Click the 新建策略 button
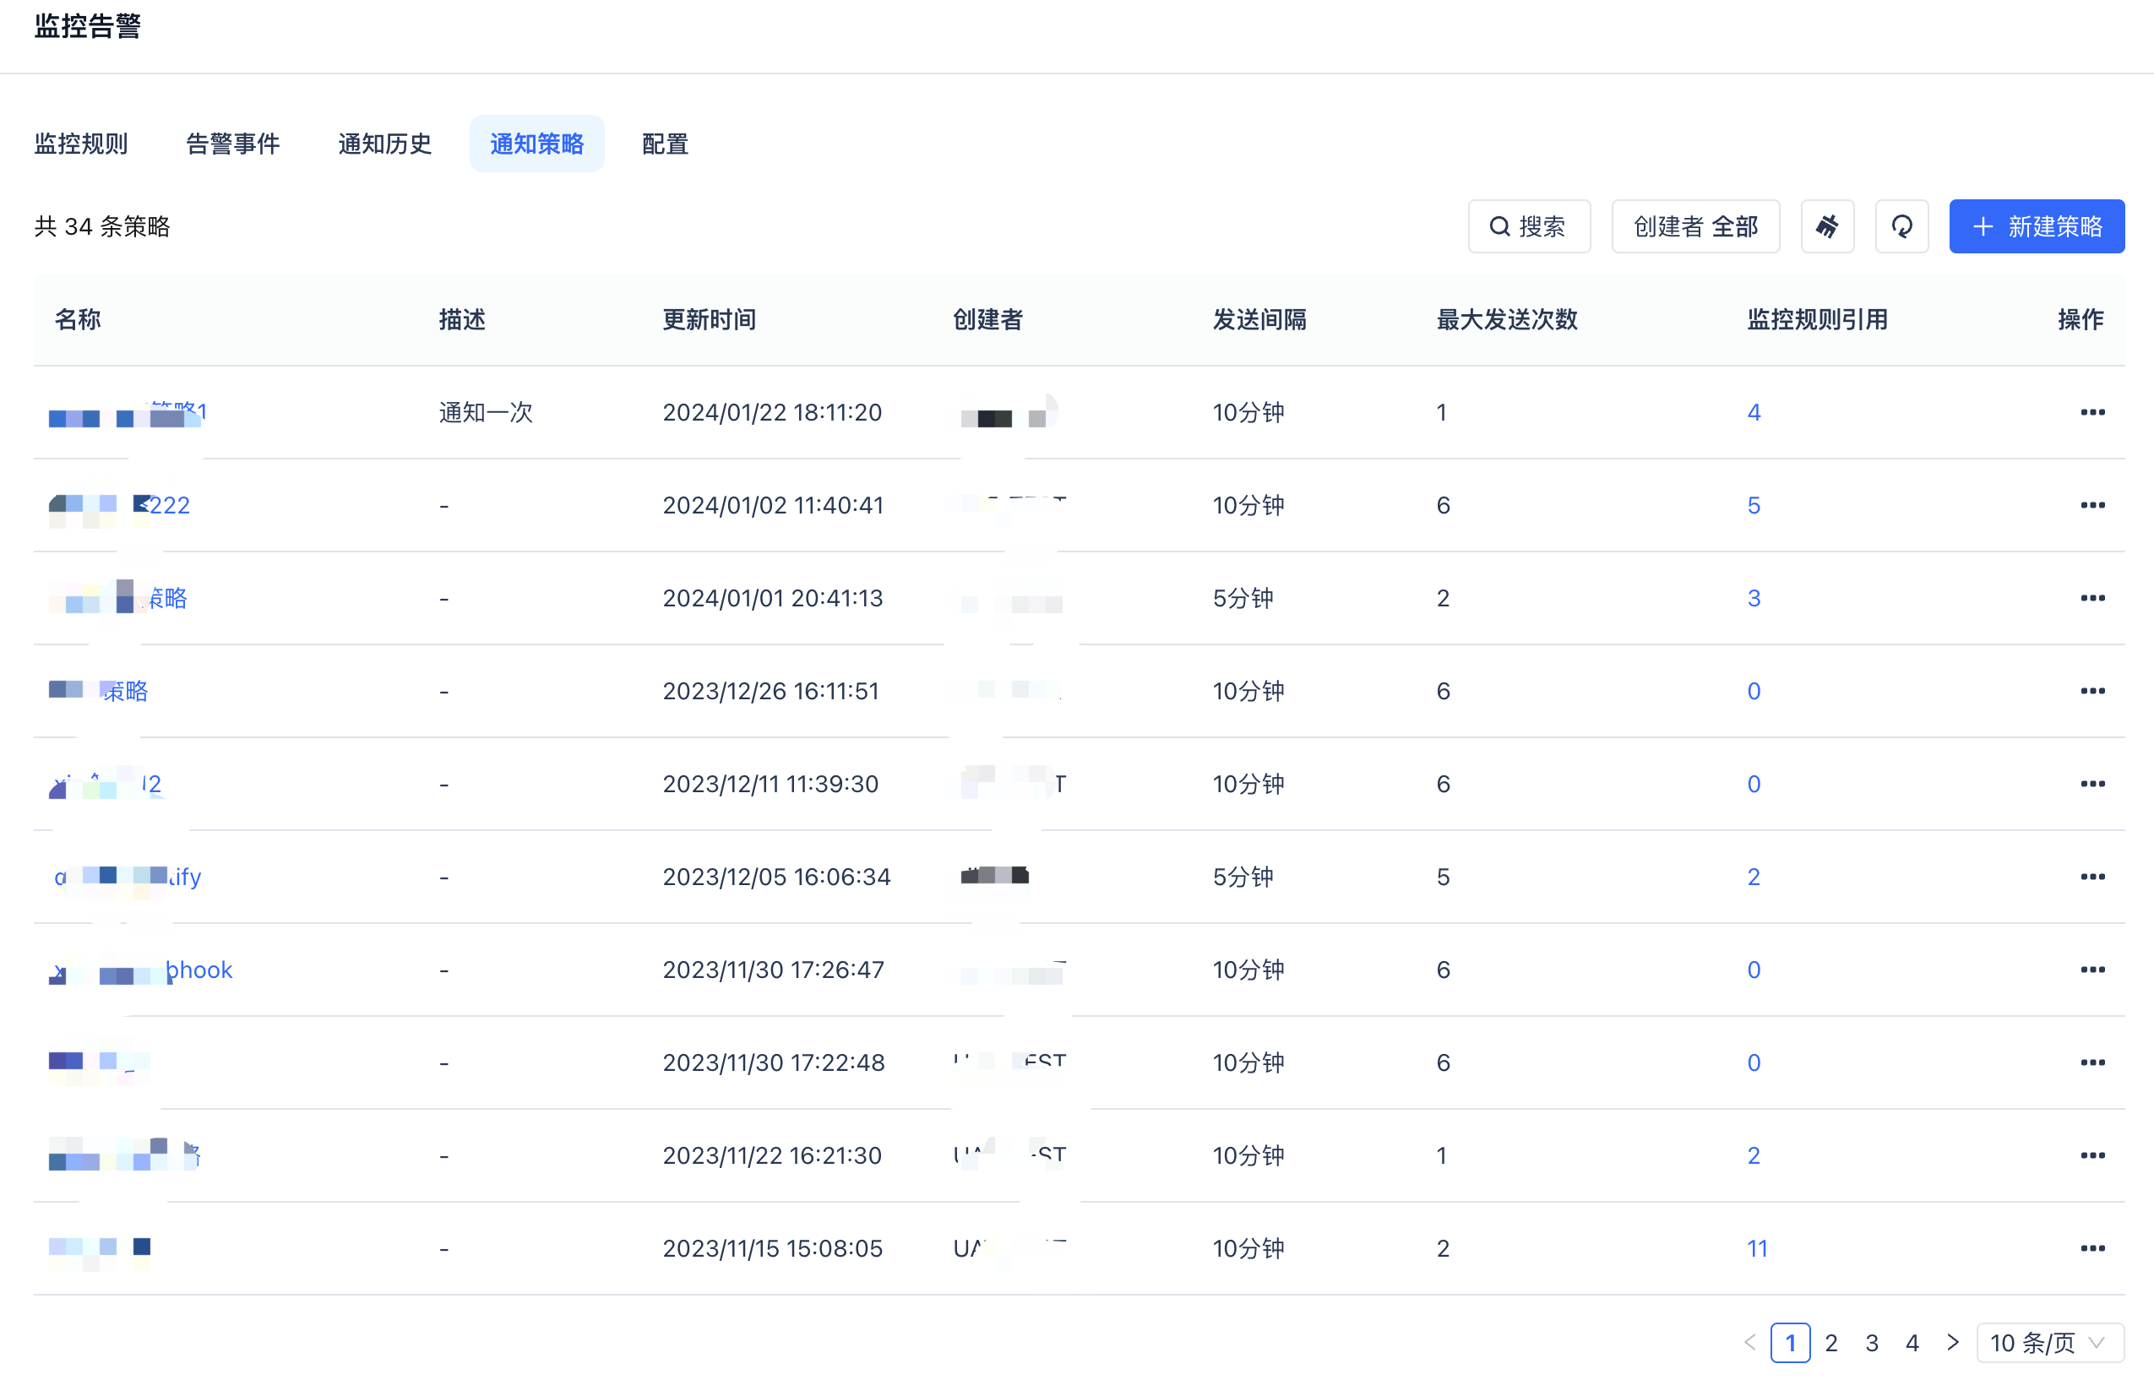 (2036, 226)
